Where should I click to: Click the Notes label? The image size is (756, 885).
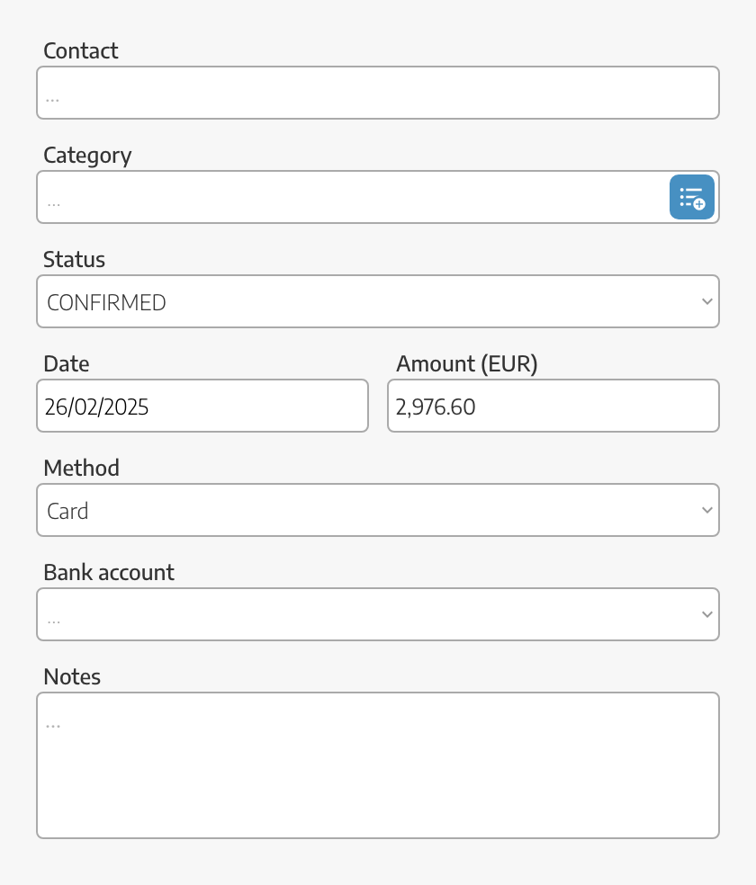(x=72, y=676)
